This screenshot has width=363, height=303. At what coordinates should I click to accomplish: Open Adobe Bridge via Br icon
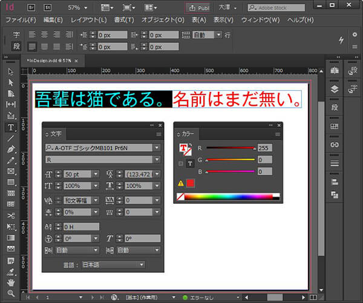point(31,7)
